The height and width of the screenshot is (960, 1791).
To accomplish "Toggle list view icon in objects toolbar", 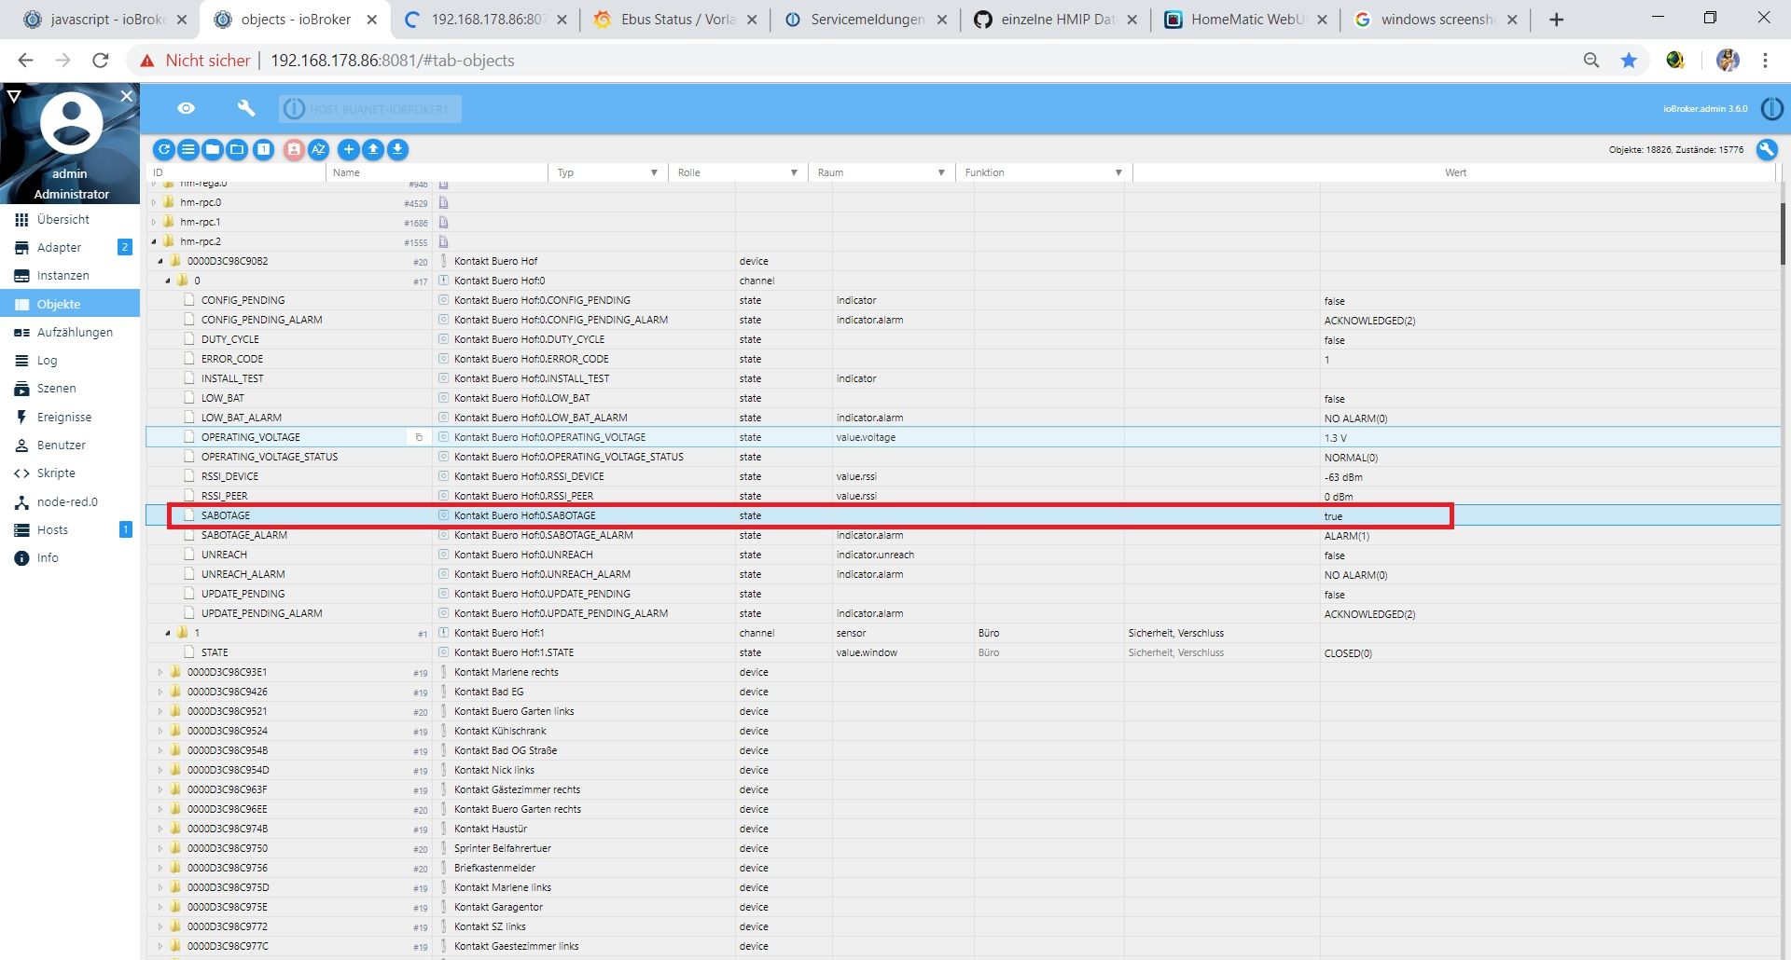I will [188, 149].
